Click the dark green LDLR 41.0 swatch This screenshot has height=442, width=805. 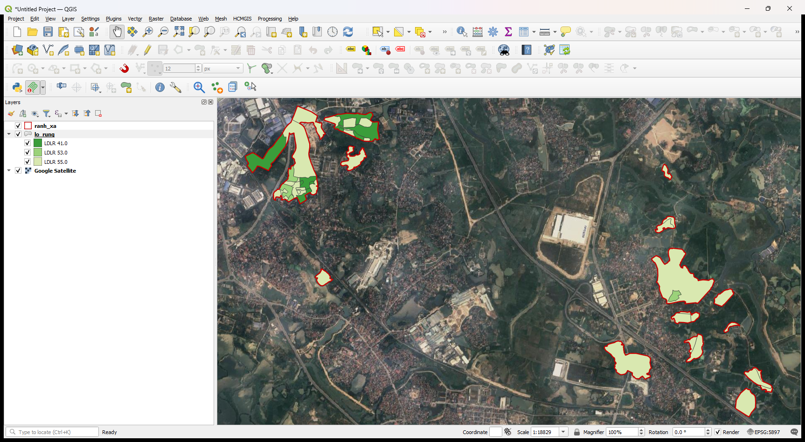click(38, 143)
